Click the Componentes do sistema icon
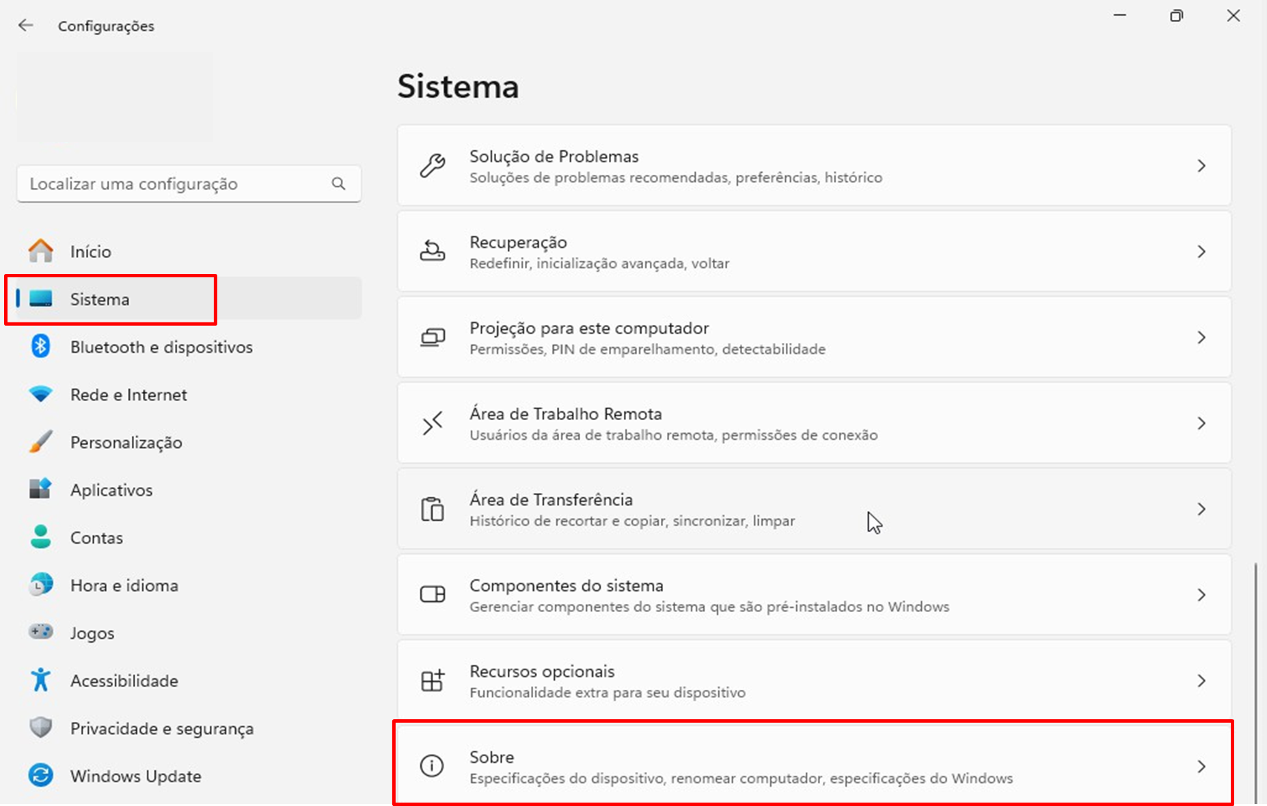The width and height of the screenshot is (1267, 806). point(433,595)
